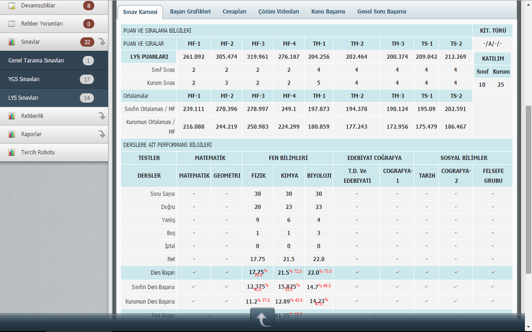
Task: Click the page vertical scrollbar
Action: pos(528,190)
